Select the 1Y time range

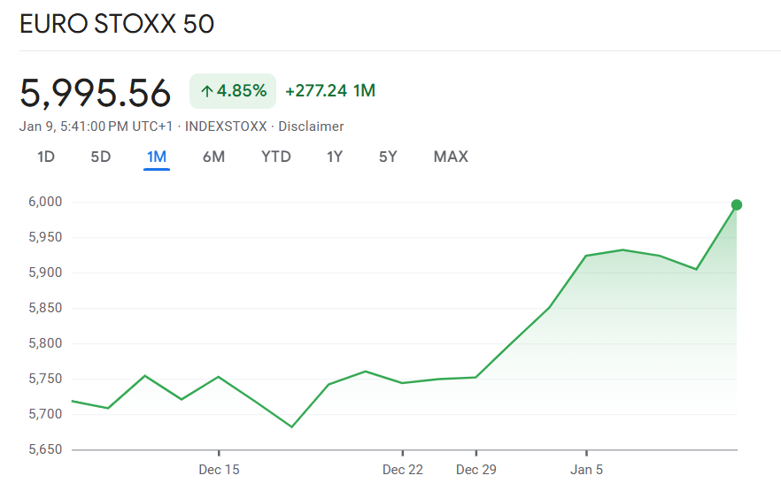[x=335, y=157]
